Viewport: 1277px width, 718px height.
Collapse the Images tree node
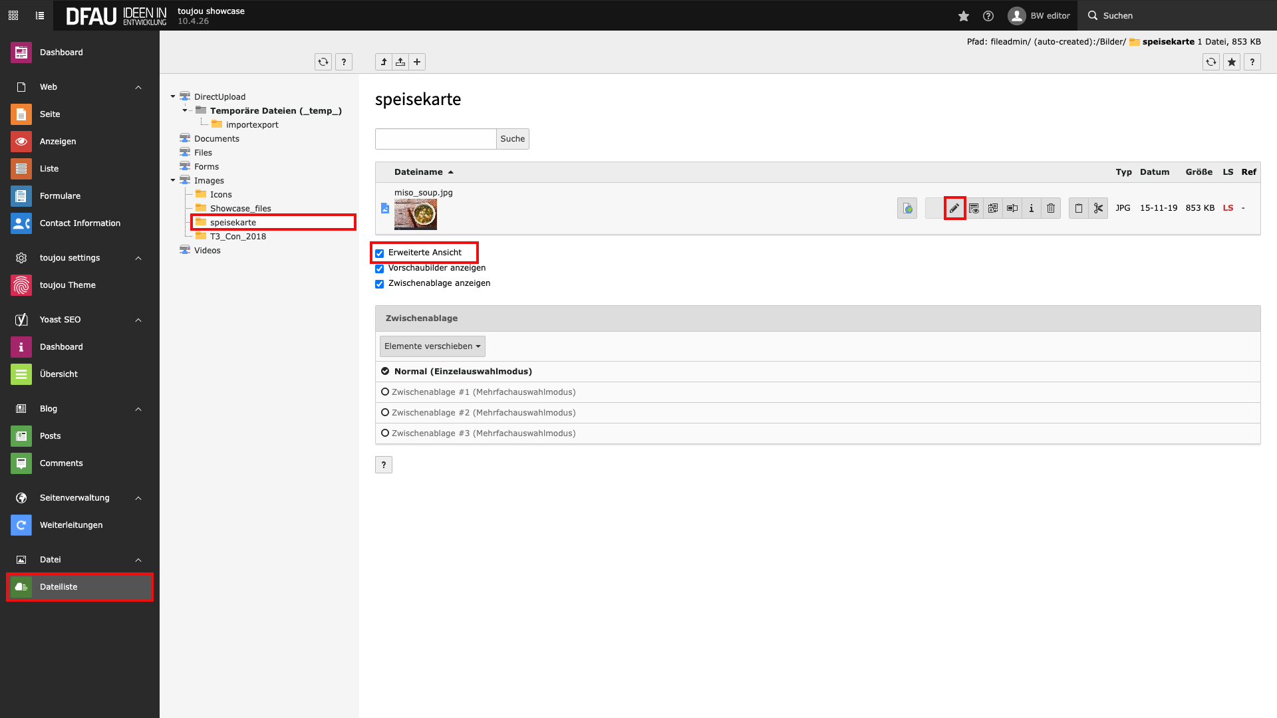point(173,180)
